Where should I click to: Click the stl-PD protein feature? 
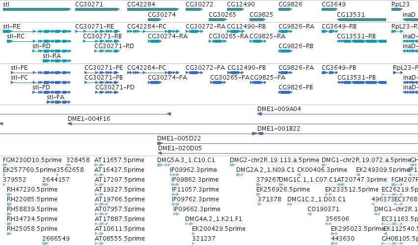(x=52, y=92)
